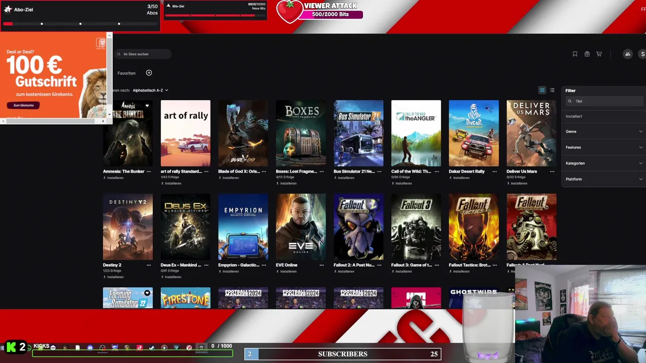This screenshot has width=646, height=363.
Task: Open the Steam icon in the taskbar
Action: pos(151,347)
